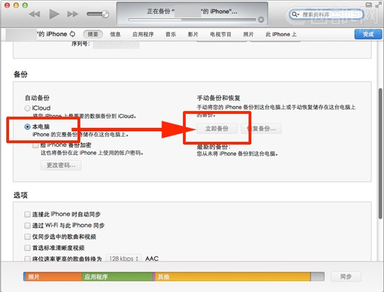The width and height of the screenshot is (384, 292).
Task: Select the 本电脑 radio button
Action: (x=27, y=126)
